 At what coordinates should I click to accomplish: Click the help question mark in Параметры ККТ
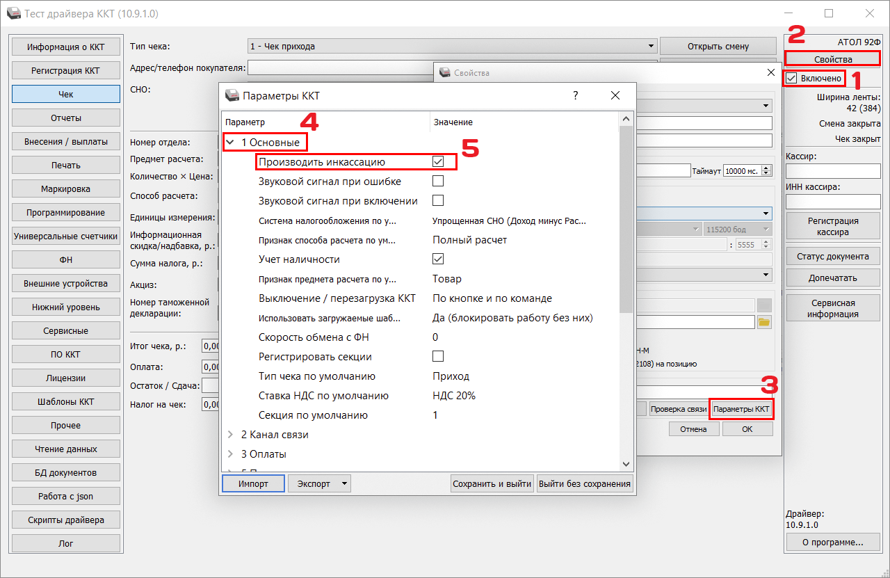click(575, 96)
